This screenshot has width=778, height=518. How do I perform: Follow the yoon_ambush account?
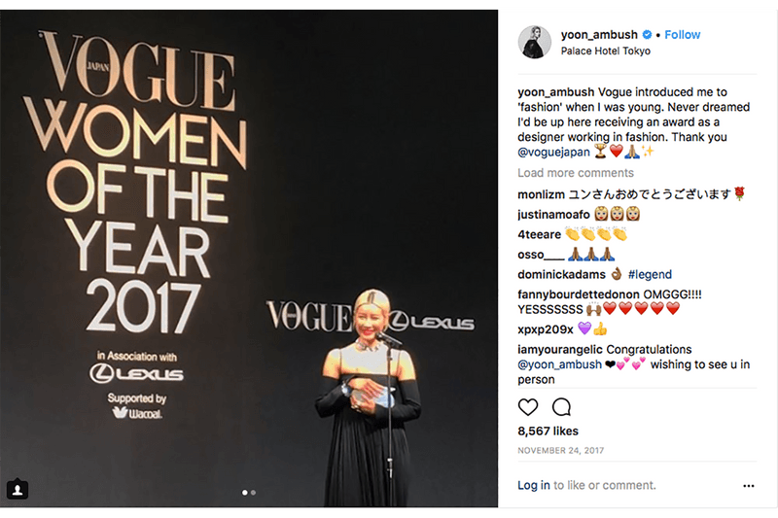coord(683,35)
